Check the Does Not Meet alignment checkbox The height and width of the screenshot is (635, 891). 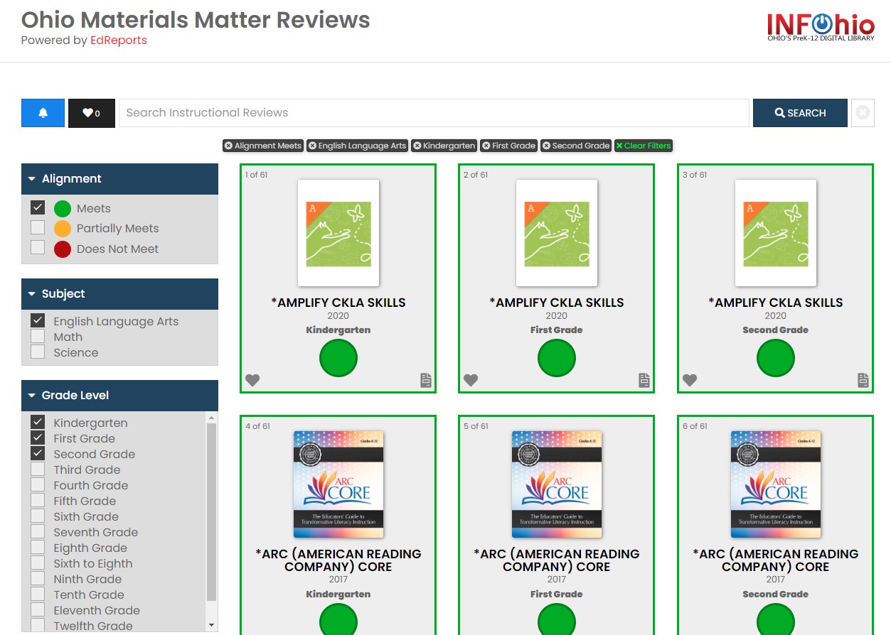(x=38, y=248)
